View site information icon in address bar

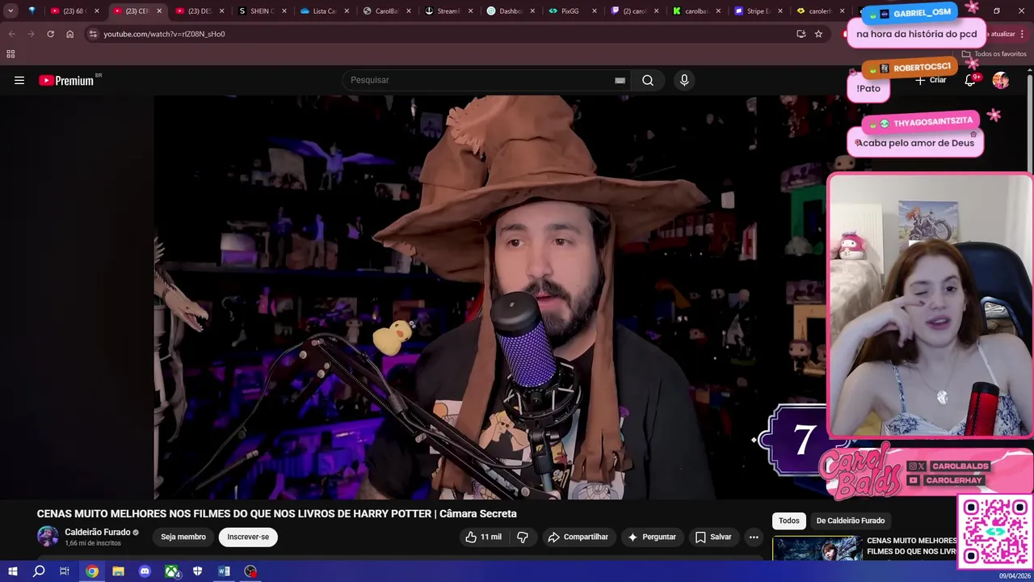[x=93, y=34]
